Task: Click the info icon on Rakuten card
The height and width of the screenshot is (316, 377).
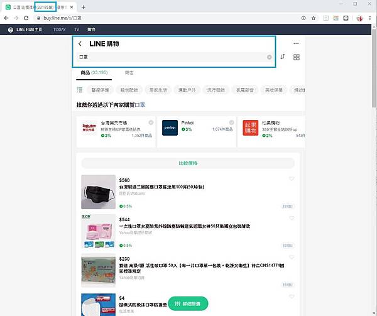Action: coord(151,123)
